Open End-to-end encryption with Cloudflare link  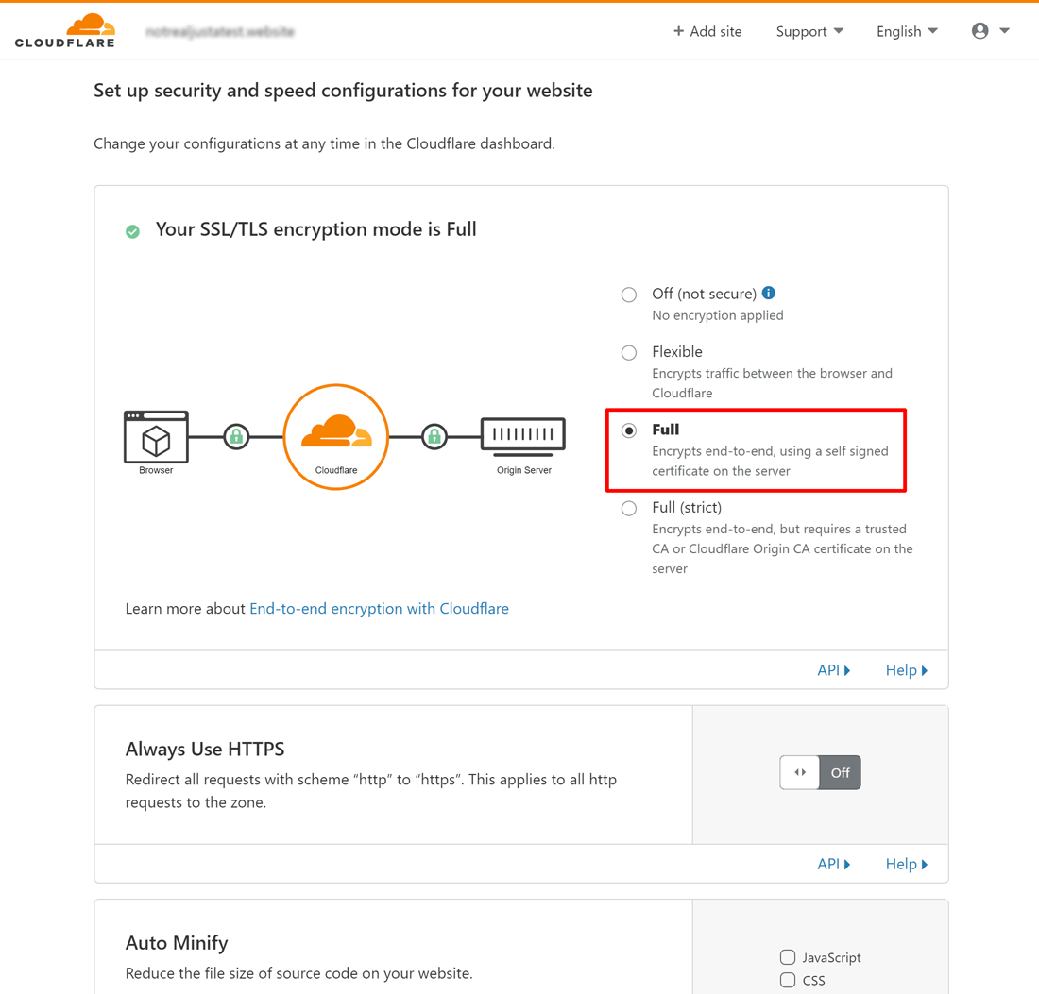pos(379,609)
